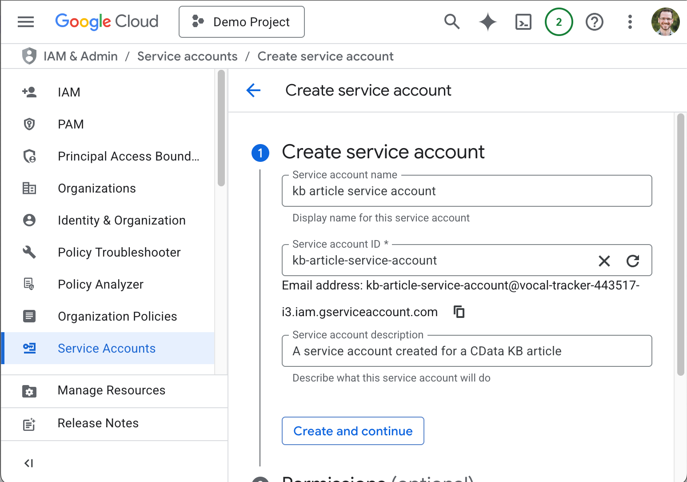
Task: Click Create and continue
Action: click(352, 431)
